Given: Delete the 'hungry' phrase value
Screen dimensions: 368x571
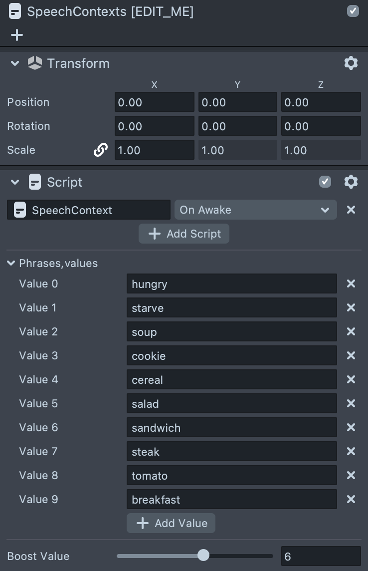Looking at the screenshot, I should tap(351, 284).
